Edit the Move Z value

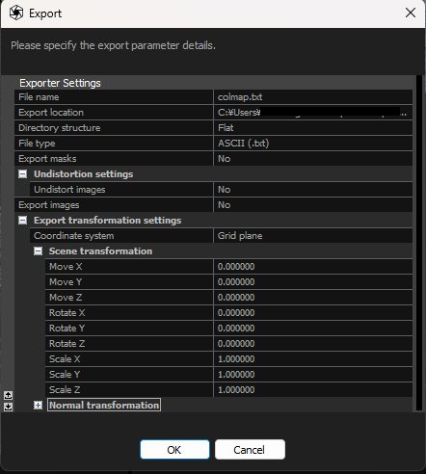(x=313, y=298)
